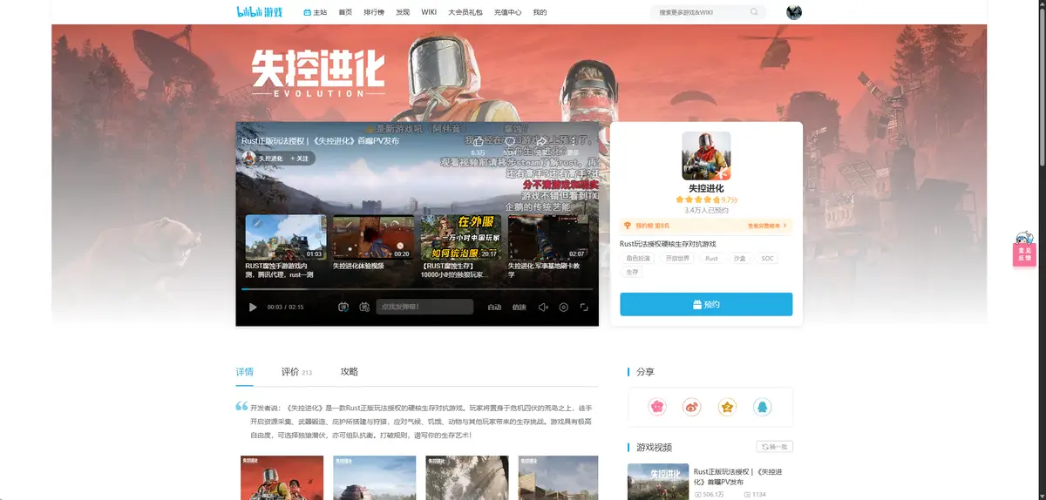Switch to the 评价 tab

pyautogui.click(x=296, y=372)
